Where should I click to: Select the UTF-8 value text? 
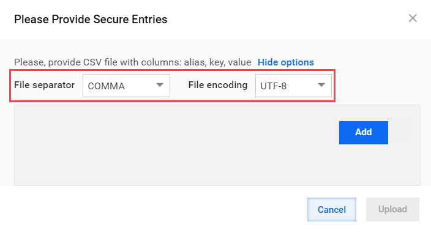273,86
